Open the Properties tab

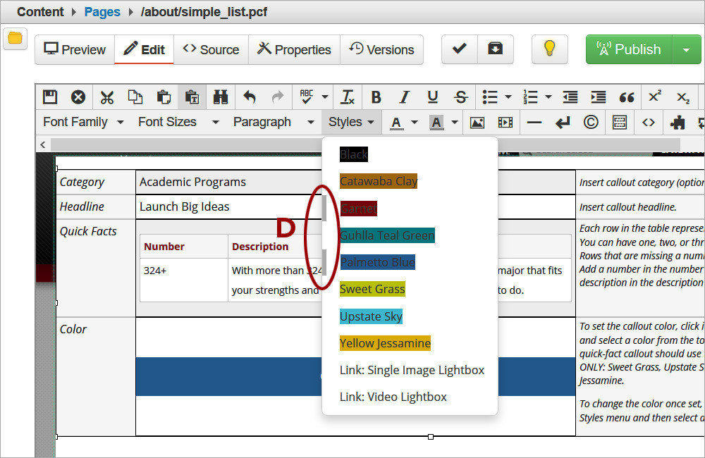(x=294, y=49)
